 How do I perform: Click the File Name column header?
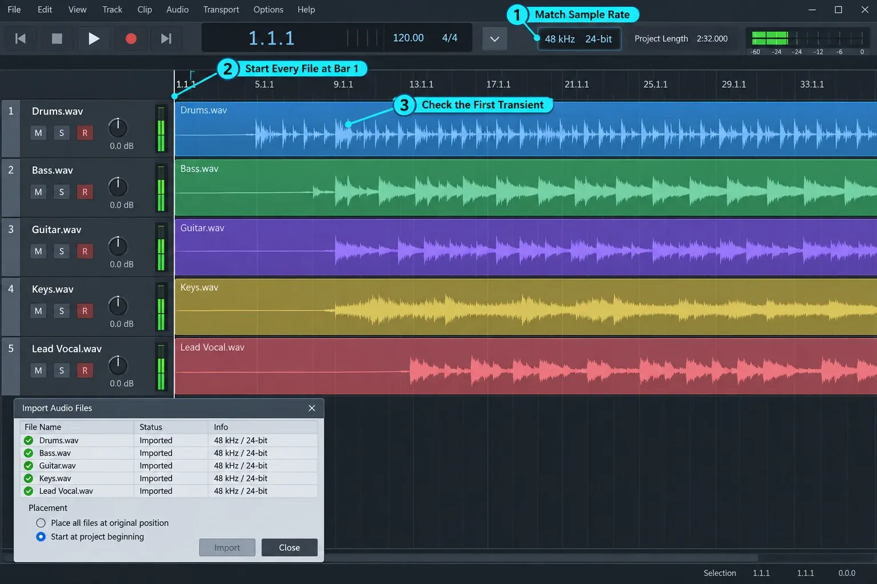tap(77, 427)
